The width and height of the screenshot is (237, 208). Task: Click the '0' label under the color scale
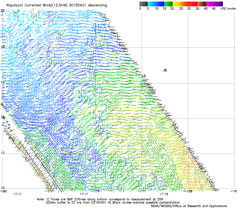click(140, 9)
